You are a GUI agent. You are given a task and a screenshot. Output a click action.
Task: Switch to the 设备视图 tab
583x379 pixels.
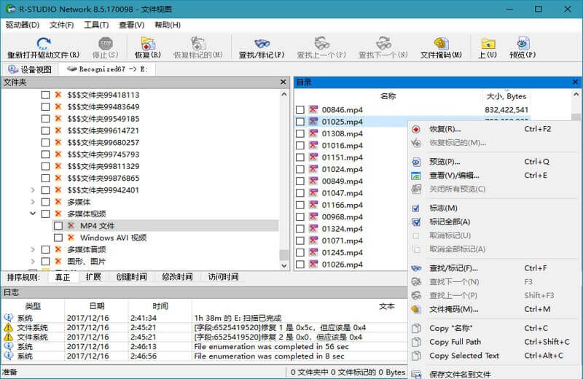[x=30, y=69]
